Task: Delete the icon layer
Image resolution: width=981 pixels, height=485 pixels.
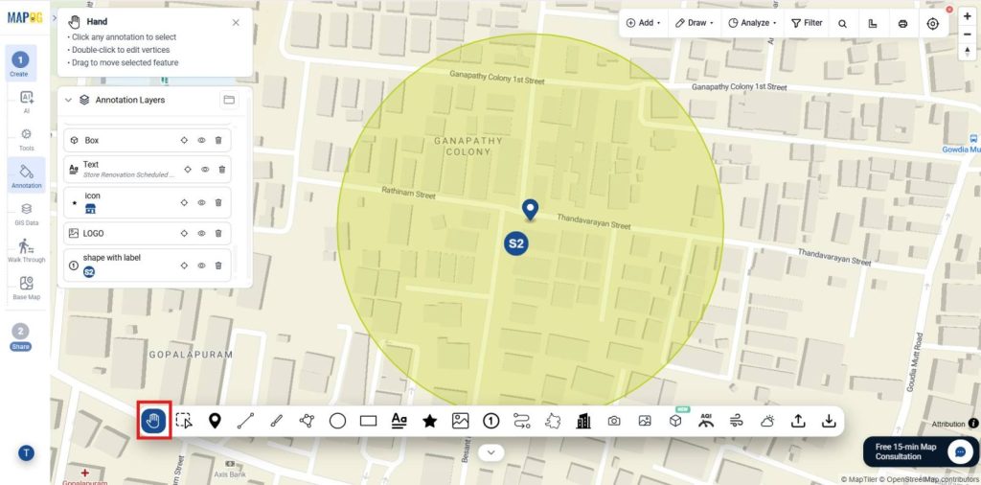Action: point(218,203)
